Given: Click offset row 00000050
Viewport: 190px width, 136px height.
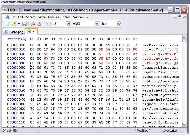Looking at the screenshot, I should pyautogui.click(x=16, y=68).
